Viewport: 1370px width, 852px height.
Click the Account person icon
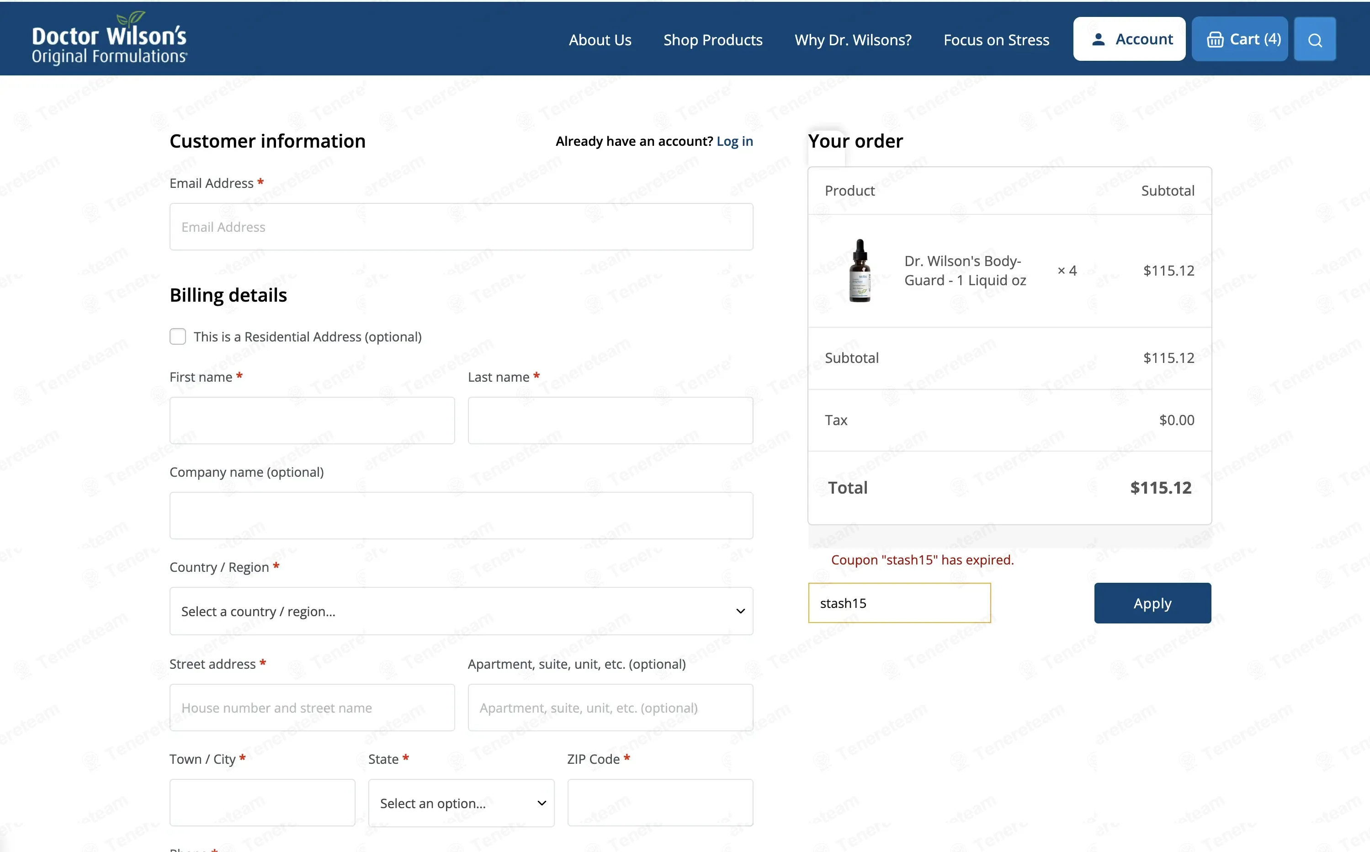pos(1098,39)
